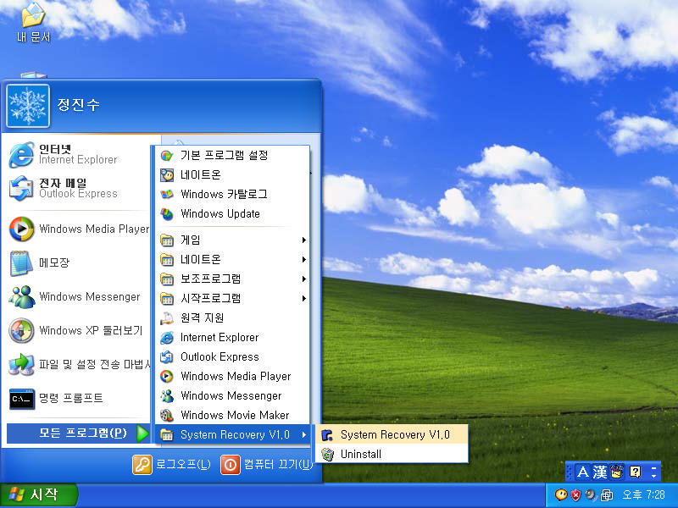Expand the 시작프로그램 startup folder
678x508 pixels.
point(232,299)
